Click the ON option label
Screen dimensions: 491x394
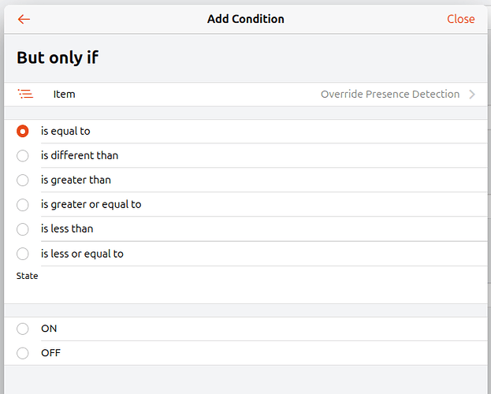(49, 329)
